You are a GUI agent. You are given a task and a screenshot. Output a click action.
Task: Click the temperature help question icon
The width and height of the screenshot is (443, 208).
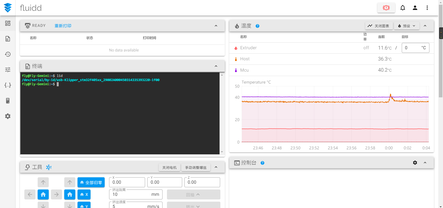click(x=257, y=26)
